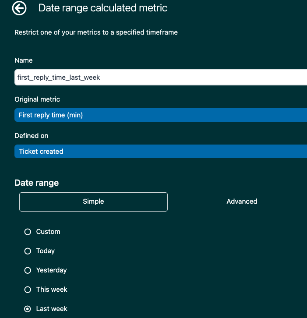Click the 'Date range calculated metric' title
This screenshot has width=307, height=318.
point(103,8)
